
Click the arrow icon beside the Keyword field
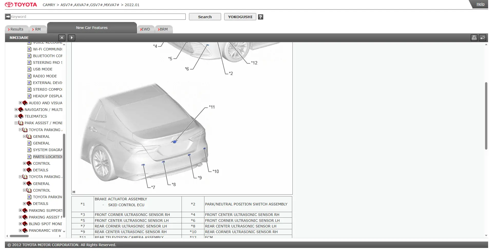tap(8, 17)
